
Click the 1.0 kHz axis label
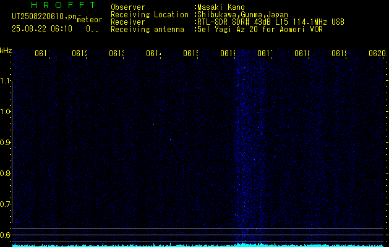6,112
